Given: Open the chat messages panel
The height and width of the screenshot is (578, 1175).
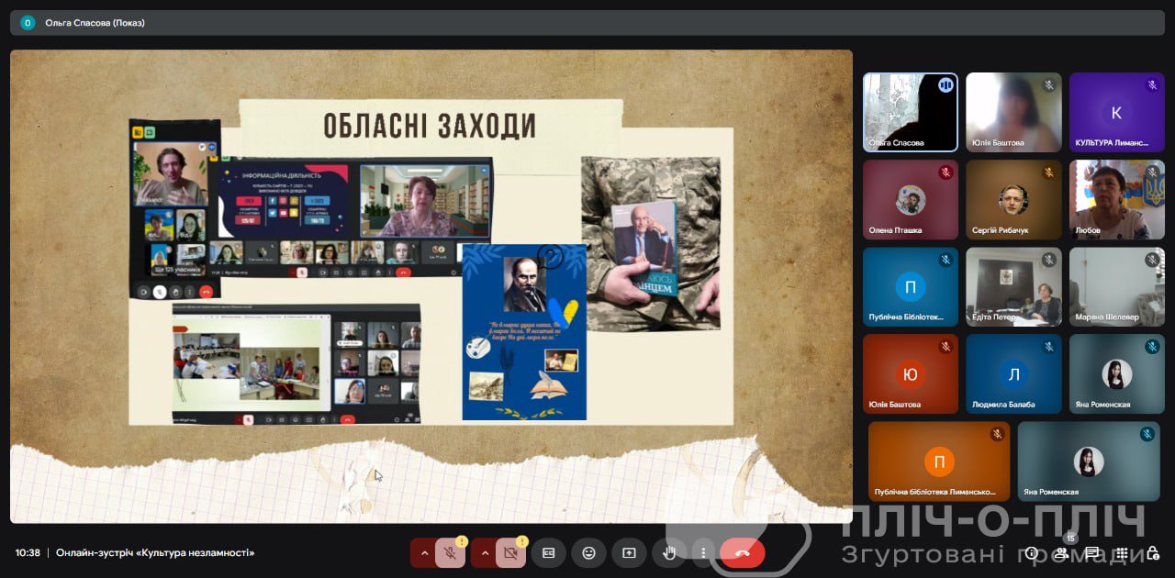Looking at the screenshot, I should click(1092, 553).
